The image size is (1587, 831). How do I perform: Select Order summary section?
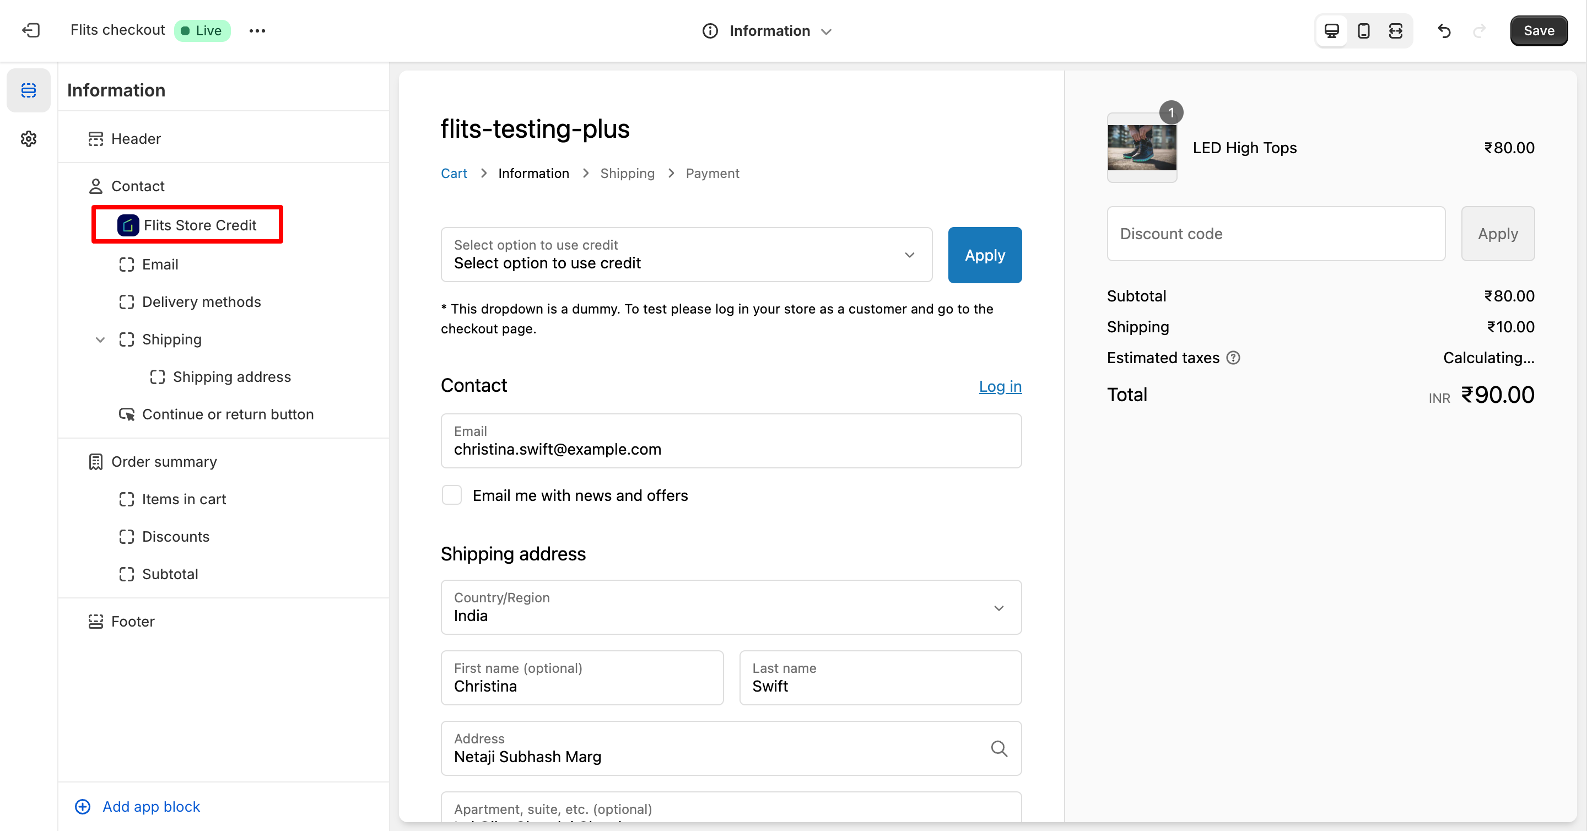pyautogui.click(x=164, y=461)
